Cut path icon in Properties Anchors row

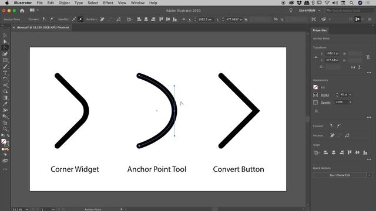[347, 135]
